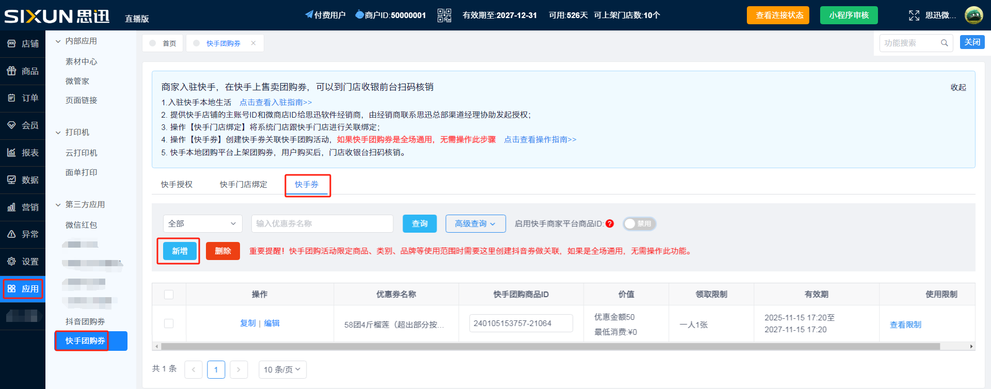Open 微信红包 in the side menu
This screenshot has width=991, height=389.
pyautogui.click(x=82, y=225)
